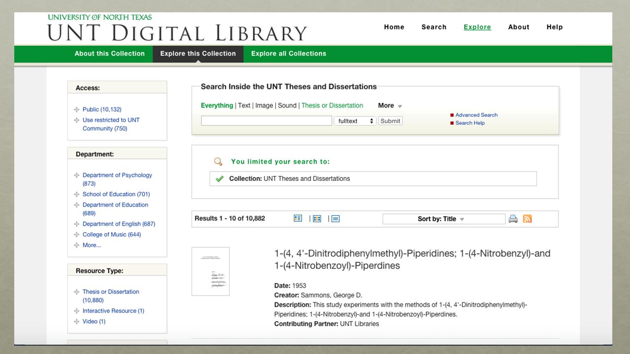Click plus icon beside Department of Psychology
Image resolution: width=630 pixels, height=354 pixels.
(76, 175)
